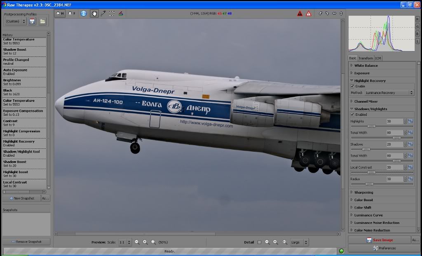Select the Crop selection tool
This screenshot has height=256, width=422.
click(x=112, y=13)
